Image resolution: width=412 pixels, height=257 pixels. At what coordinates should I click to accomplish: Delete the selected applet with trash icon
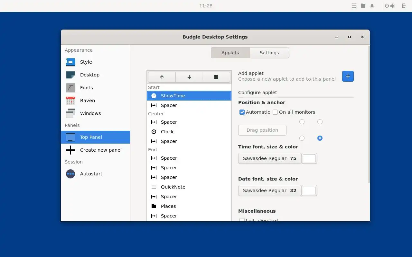coord(216,77)
